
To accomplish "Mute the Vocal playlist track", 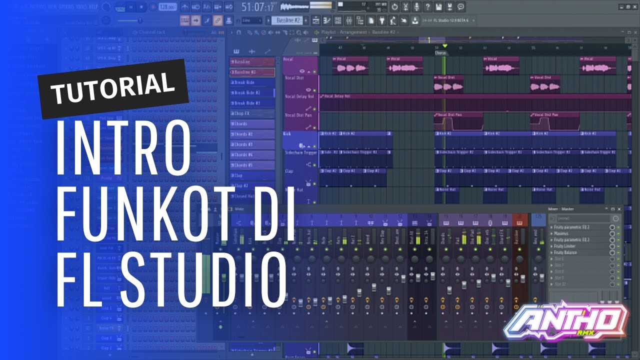I will [314, 71].
